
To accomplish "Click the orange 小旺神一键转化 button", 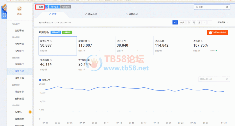I will pos(217,33).
